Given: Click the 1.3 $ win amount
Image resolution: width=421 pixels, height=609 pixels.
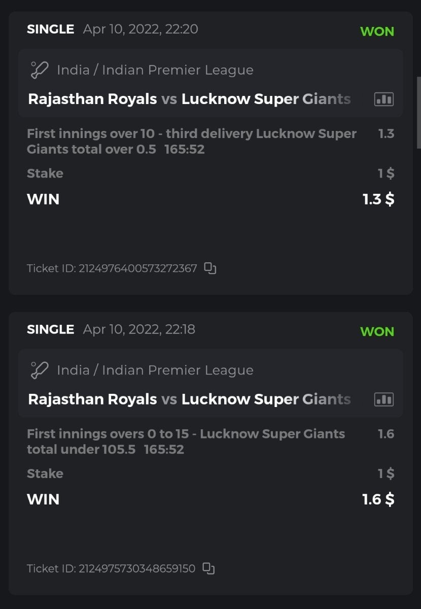Looking at the screenshot, I should (378, 199).
